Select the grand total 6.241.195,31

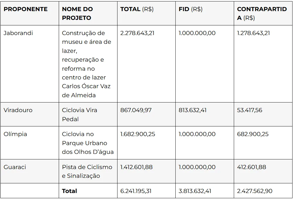[136, 191]
